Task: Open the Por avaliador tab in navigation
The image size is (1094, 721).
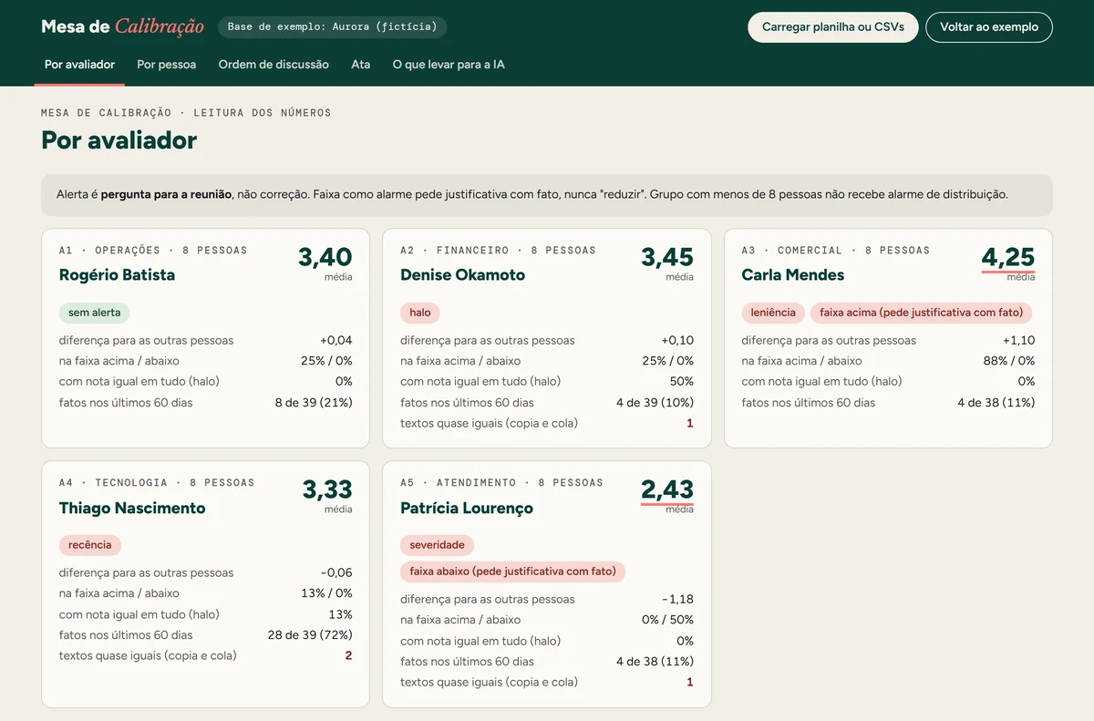Action: pyautogui.click(x=79, y=65)
